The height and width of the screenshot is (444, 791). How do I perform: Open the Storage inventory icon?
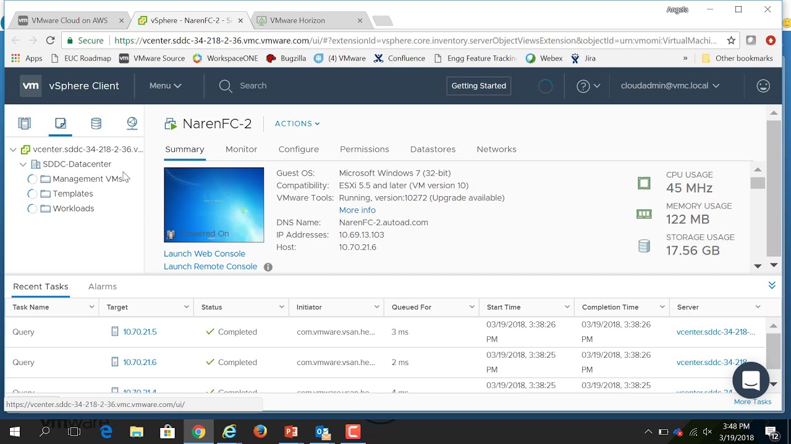96,123
